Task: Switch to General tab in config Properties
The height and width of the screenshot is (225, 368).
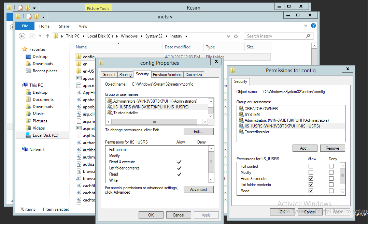Action: tap(109, 75)
